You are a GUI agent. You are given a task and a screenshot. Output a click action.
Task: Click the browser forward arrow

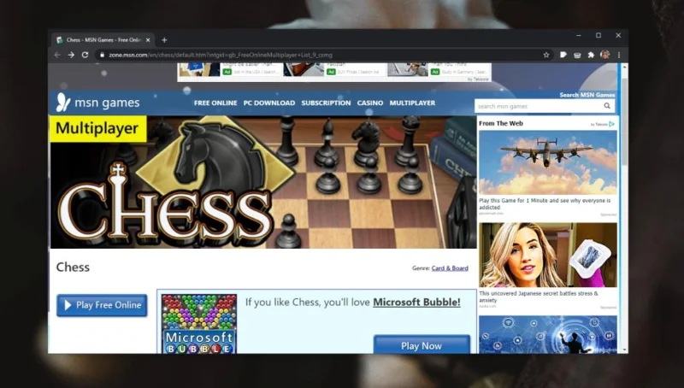click(x=71, y=55)
